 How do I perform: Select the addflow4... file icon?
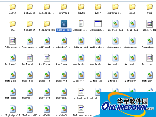pos(64,41)
